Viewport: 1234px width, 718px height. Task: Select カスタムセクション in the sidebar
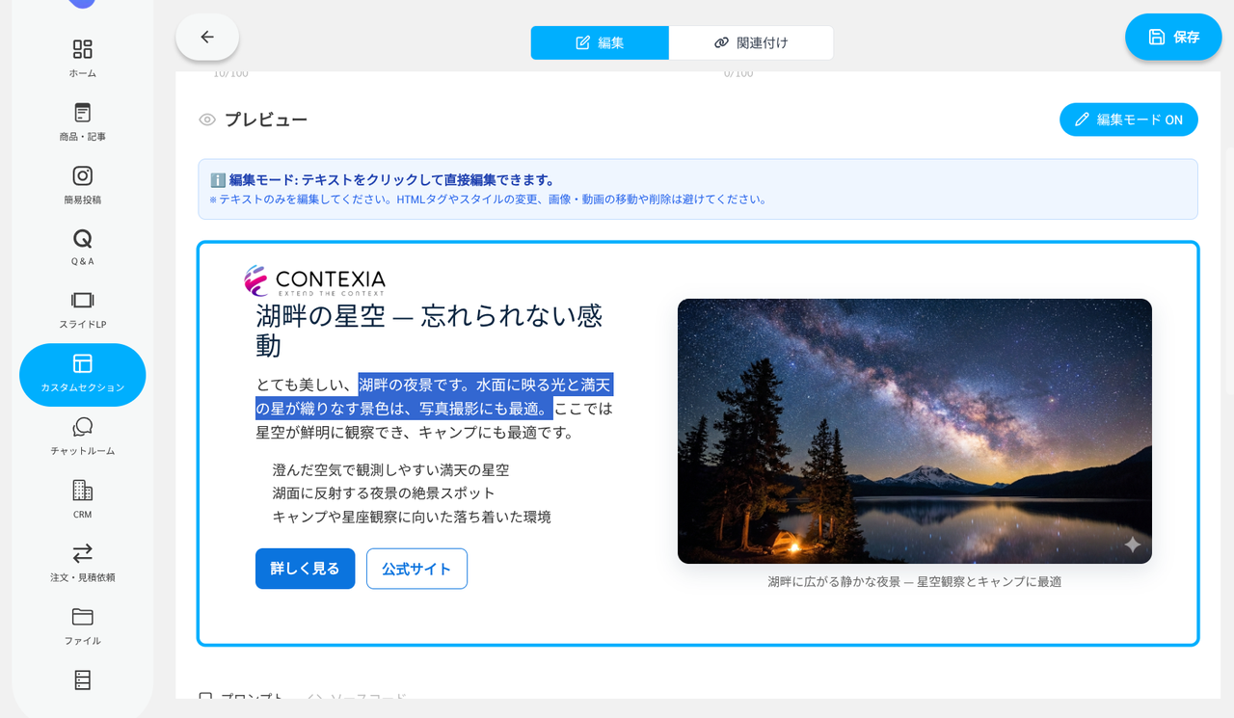[x=82, y=374]
